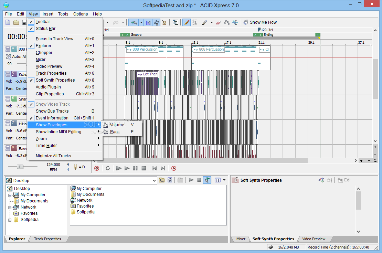Switch to the Mixer tab
Viewport: 382px width, 253px height.
pyautogui.click(x=241, y=239)
